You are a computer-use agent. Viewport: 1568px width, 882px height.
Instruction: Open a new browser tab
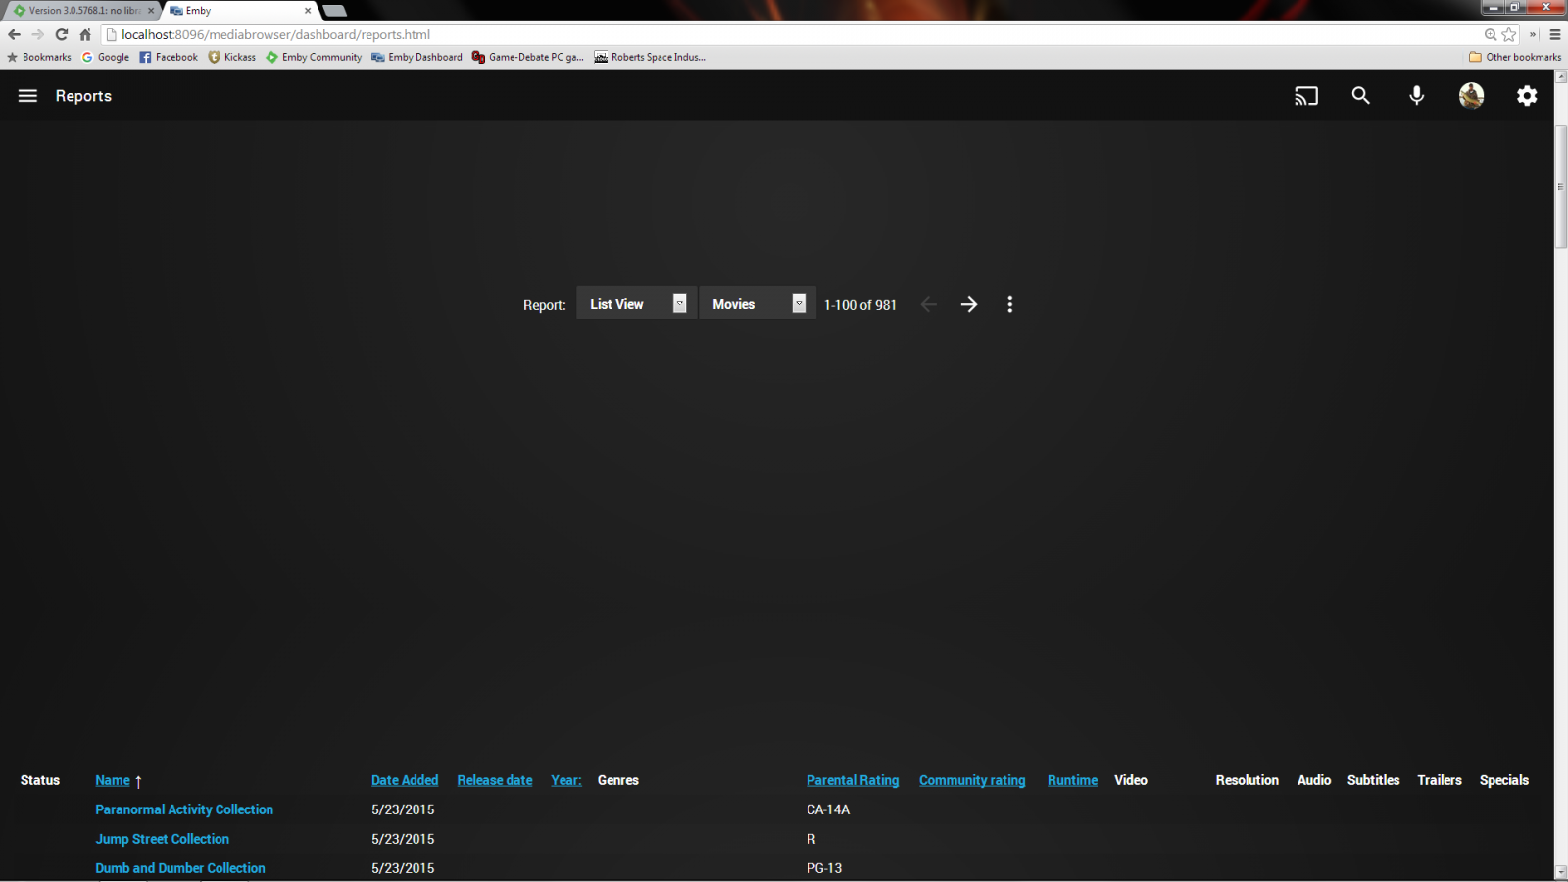[x=335, y=11]
